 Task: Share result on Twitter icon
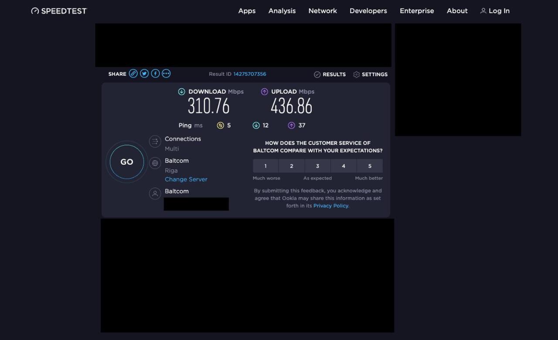(144, 74)
